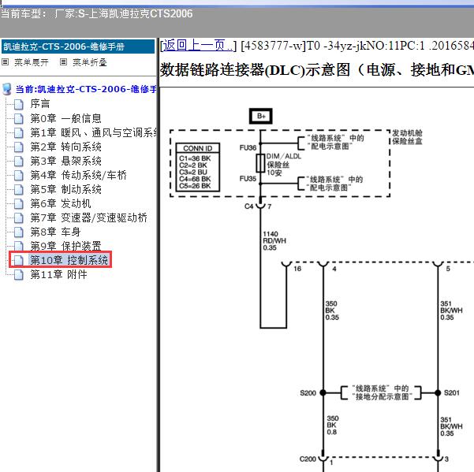474x472 pixels.
Task: Click the page icon next to 第3章
Action: (x=19, y=162)
